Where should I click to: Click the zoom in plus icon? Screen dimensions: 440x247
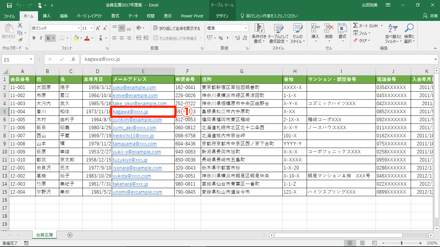(420, 243)
